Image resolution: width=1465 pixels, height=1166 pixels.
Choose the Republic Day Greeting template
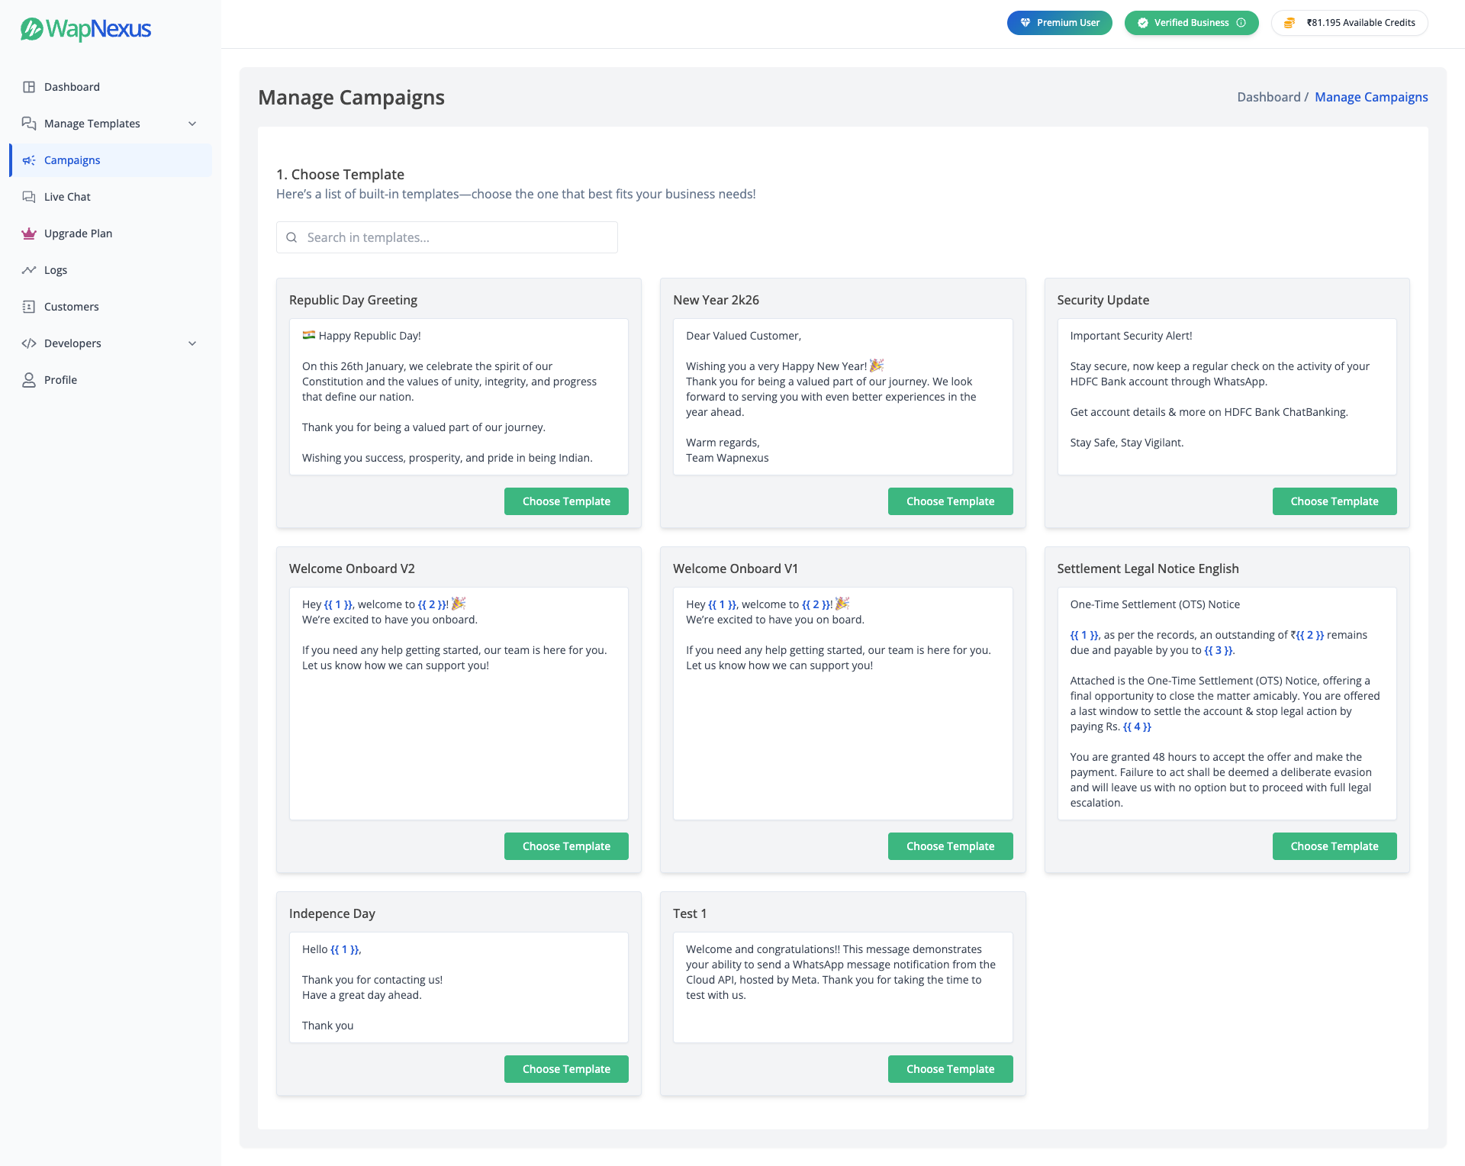coord(566,501)
